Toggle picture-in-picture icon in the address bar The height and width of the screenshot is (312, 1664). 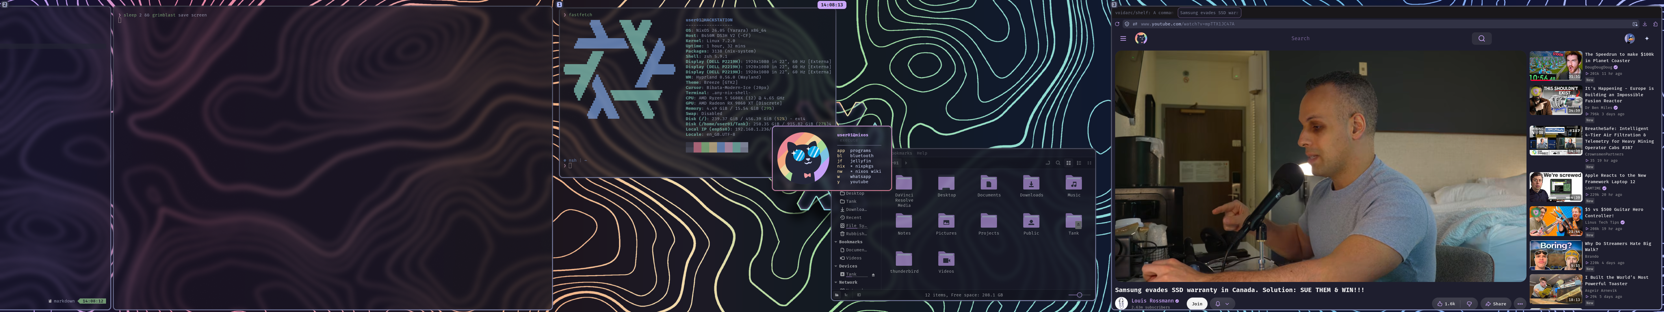pos(1635,24)
